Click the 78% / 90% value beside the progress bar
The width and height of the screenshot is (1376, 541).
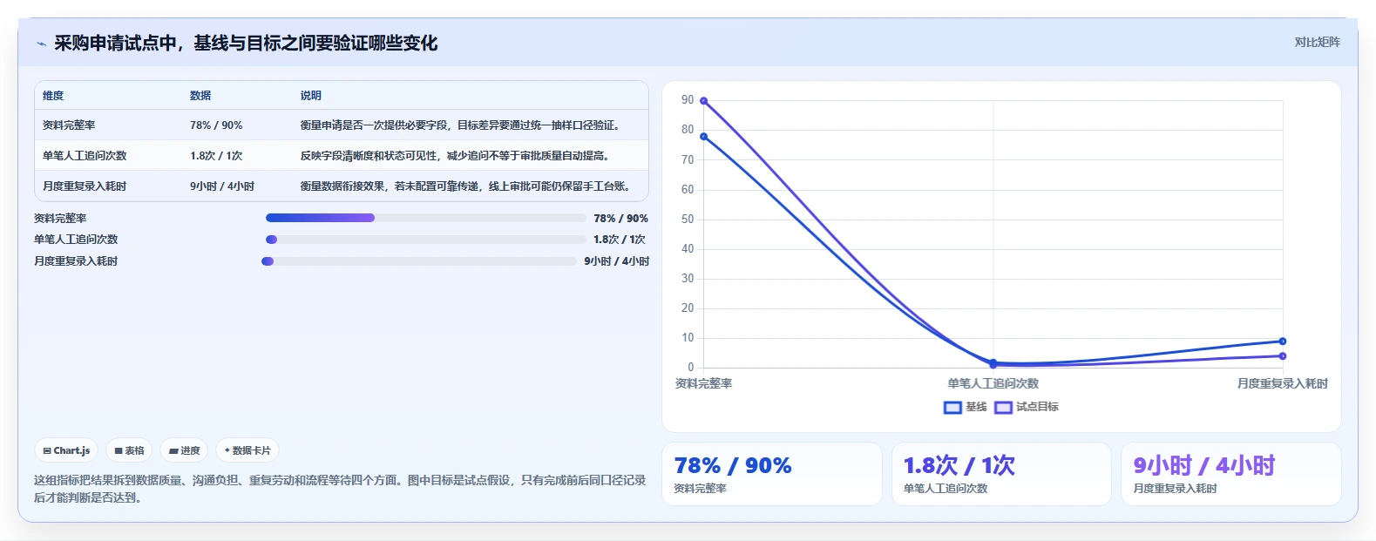pyautogui.click(x=620, y=219)
